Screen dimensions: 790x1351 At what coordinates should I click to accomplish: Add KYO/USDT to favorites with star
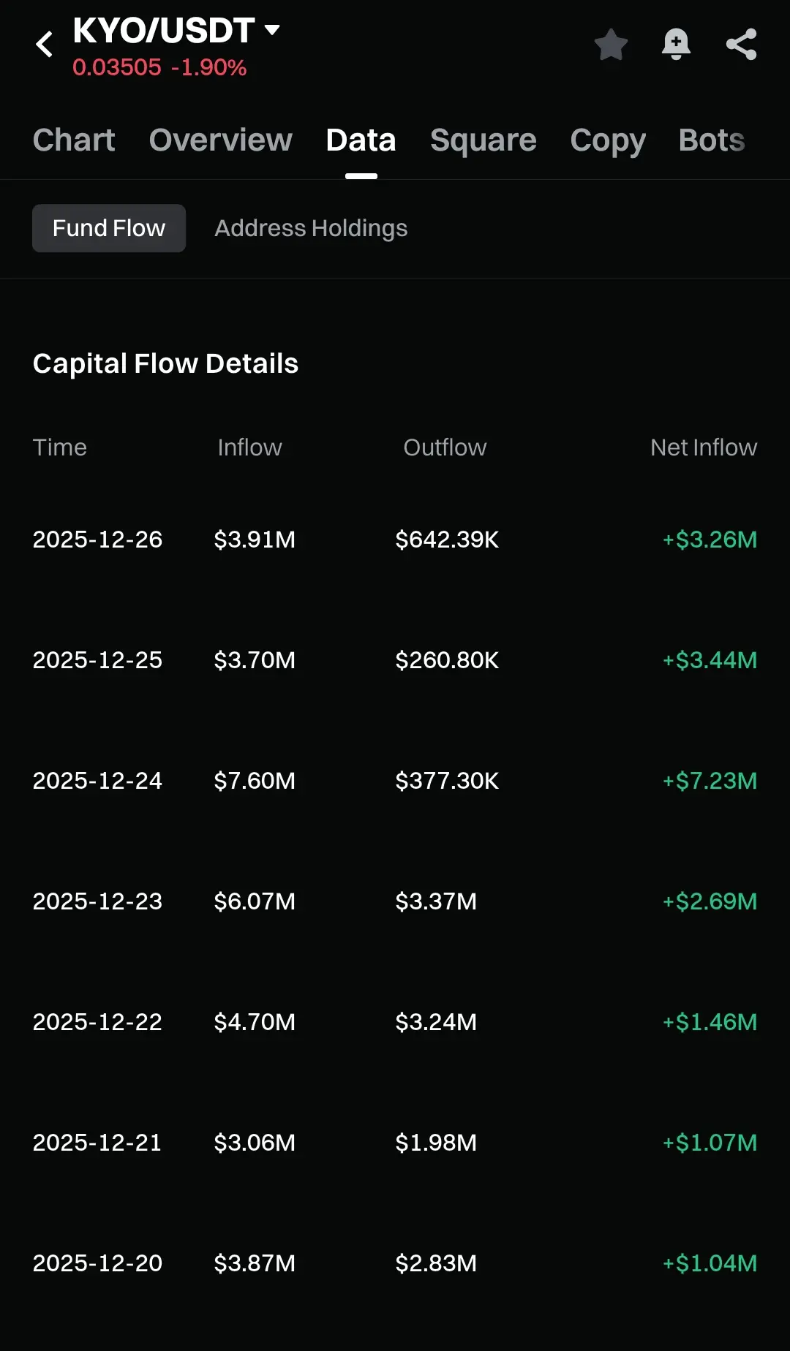click(x=611, y=45)
